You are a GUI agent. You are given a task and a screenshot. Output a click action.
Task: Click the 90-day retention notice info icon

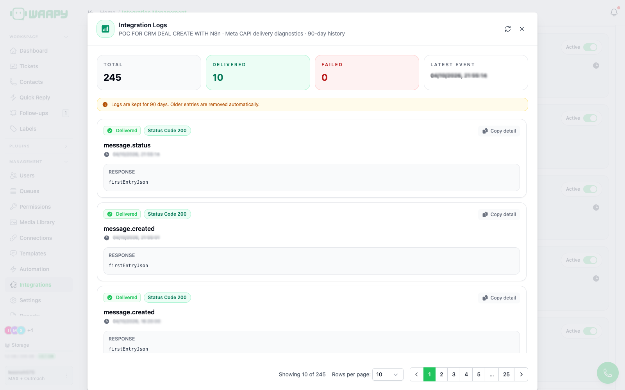(x=105, y=105)
